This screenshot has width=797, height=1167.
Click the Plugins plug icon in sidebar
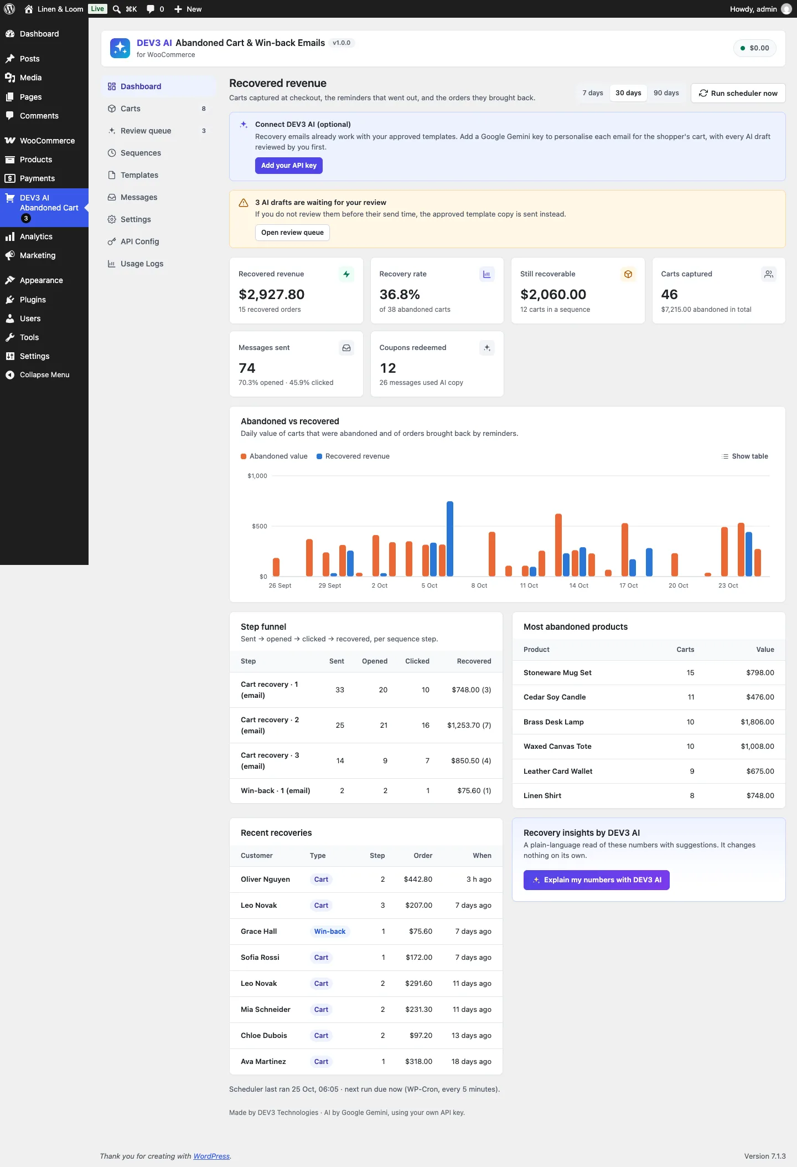click(x=10, y=300)
